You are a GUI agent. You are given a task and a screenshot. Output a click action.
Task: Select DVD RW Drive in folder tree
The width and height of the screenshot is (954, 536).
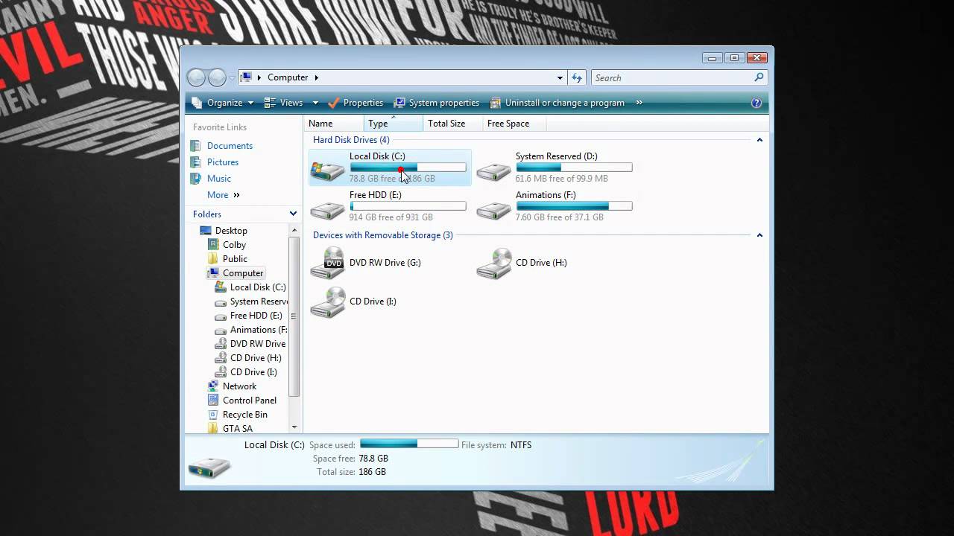tap(258, 344)
